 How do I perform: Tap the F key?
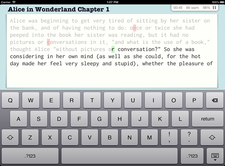[79, 119]
